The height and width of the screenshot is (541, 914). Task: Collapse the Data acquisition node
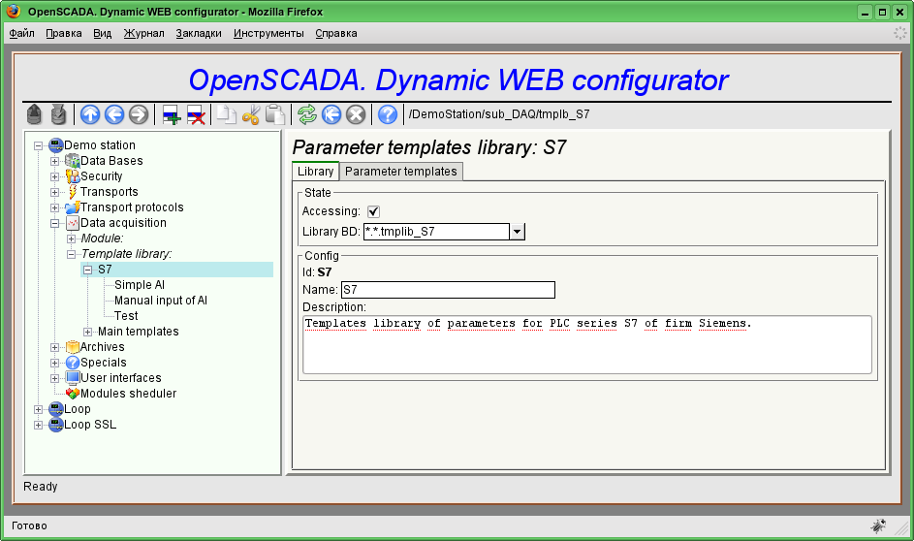click(x=55, y=223)
